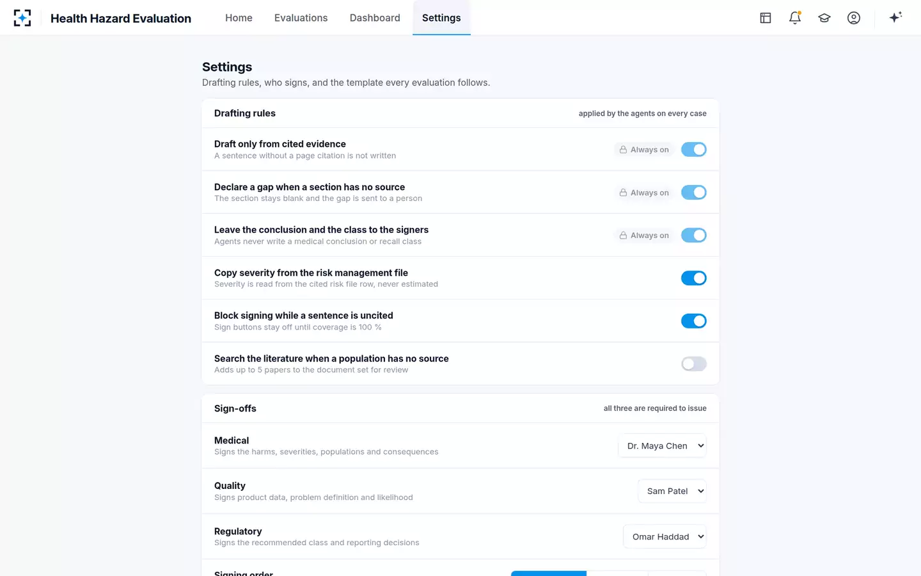The width and height of the screenshot is (921, 576).
Task: Enable Search the literature toggle
Action: [x=694, y=364]
